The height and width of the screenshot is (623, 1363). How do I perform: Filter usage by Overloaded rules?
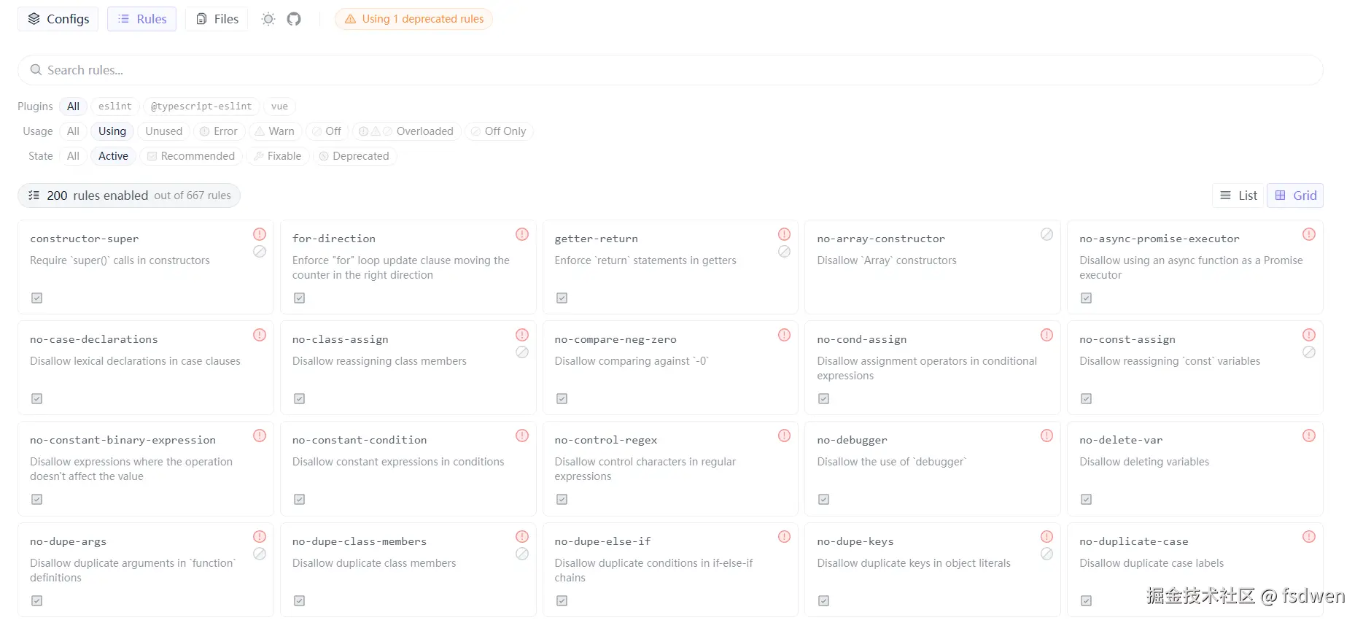point(406,131)
